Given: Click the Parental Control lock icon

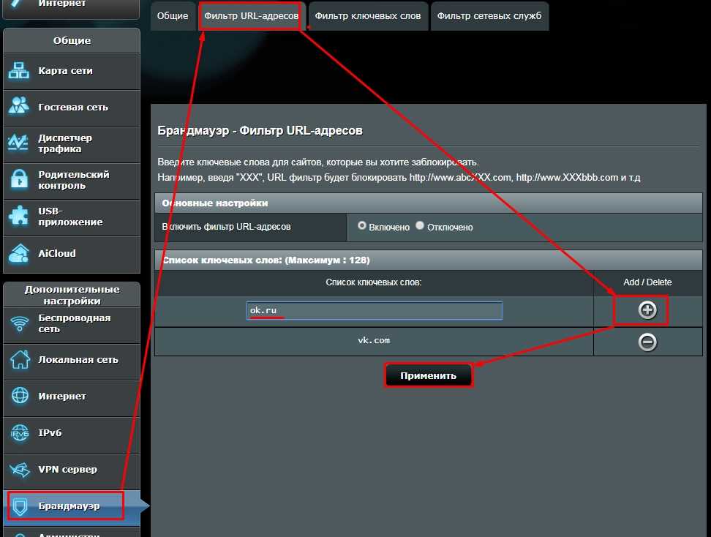Looking at the screenshot, I should click(x=19, y=179).
